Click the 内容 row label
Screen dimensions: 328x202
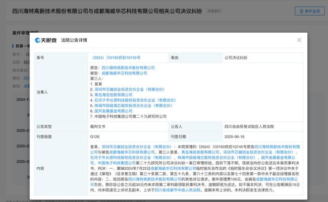pos(40,168)
